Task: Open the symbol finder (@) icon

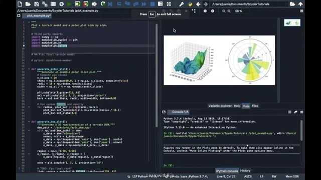Action: pyautogui.click(x=61, y=4)
